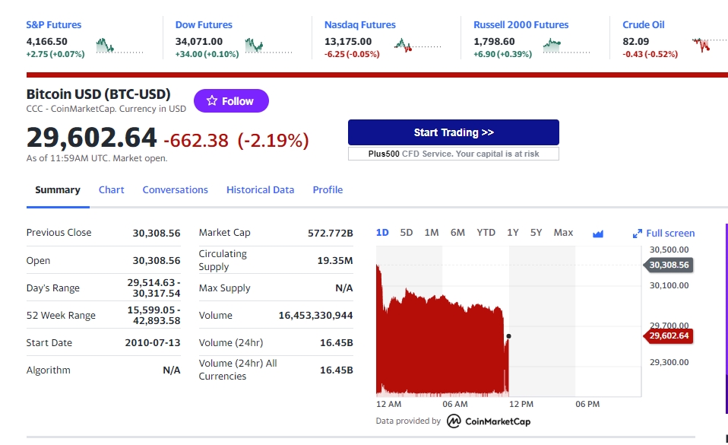Open the Conversations tab
This screenshot has width=728, height=445.
click(x=175, y=190)
